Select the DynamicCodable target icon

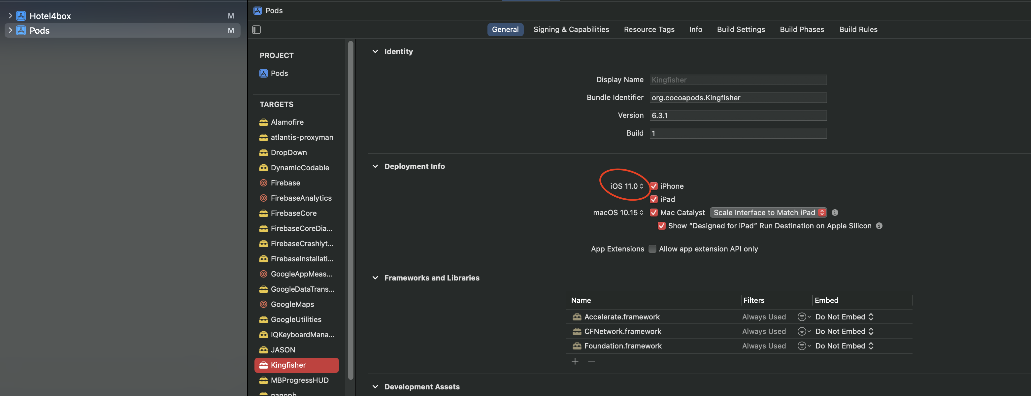pos(263,168)
